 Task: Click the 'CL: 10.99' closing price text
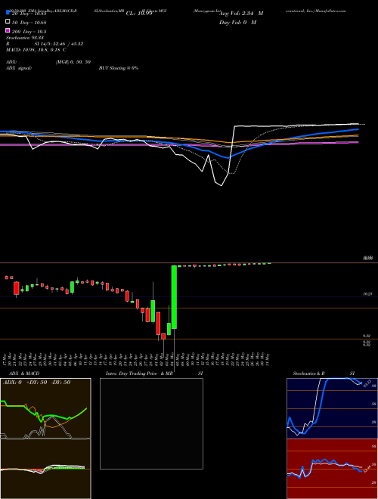(x=139, y=14)
